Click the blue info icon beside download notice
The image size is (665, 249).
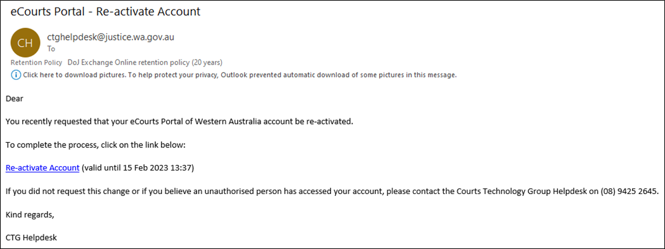(x=16, y=75)
